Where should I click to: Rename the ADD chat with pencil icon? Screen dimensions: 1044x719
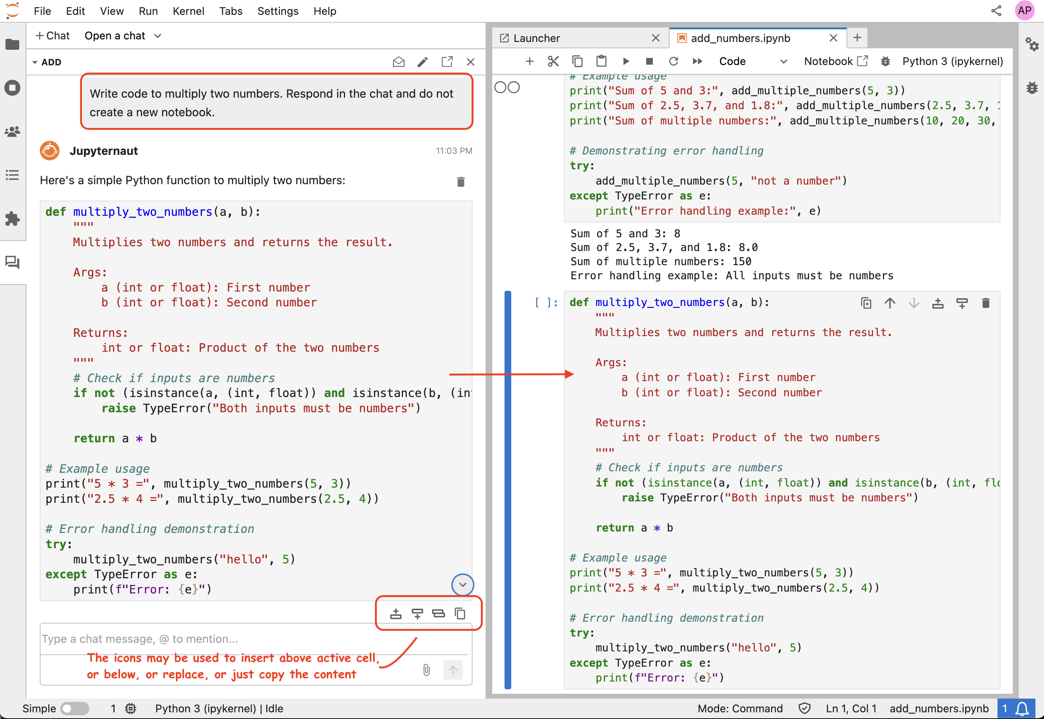[x=423, y=62]
